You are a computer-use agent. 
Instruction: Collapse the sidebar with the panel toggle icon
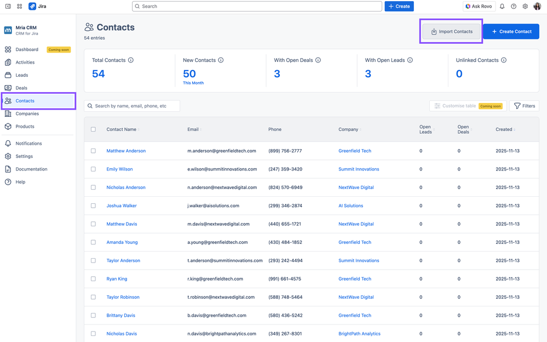pos(7,6)
